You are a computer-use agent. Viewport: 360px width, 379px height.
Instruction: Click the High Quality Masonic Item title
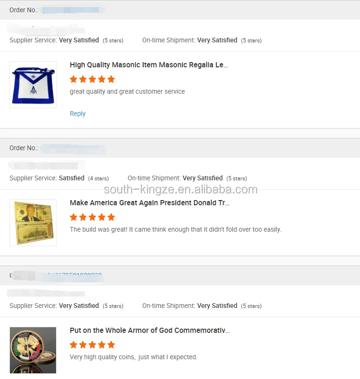(x=149, y=65)
